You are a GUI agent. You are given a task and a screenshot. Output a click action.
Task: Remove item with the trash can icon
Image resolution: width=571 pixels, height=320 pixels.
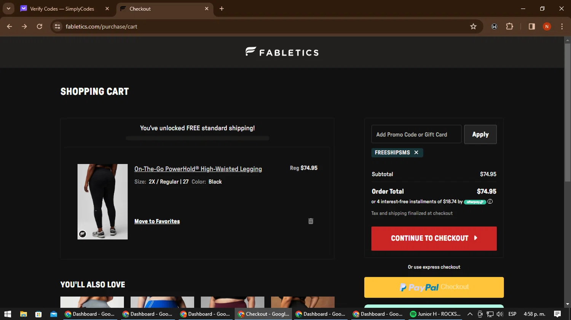click(x=311, y=221)
